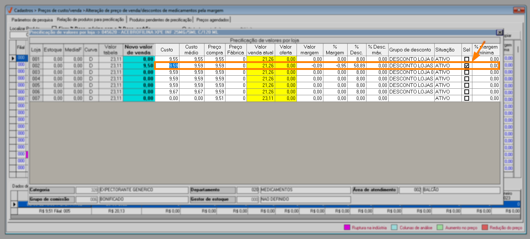Select the Loja 004 row number cell
The image size is (530, 239).
[x=36, y=79]
